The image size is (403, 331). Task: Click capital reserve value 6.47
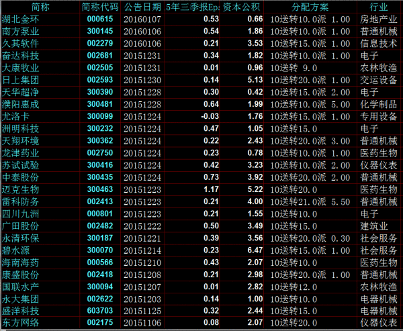pyautogui.click(x=255, y=250)
